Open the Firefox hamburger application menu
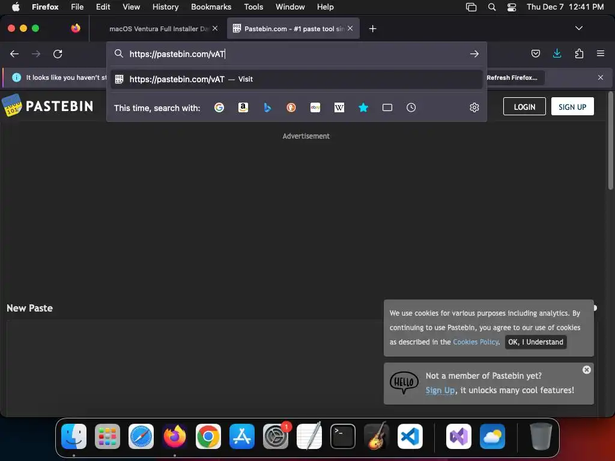 (x=600, y=53)
